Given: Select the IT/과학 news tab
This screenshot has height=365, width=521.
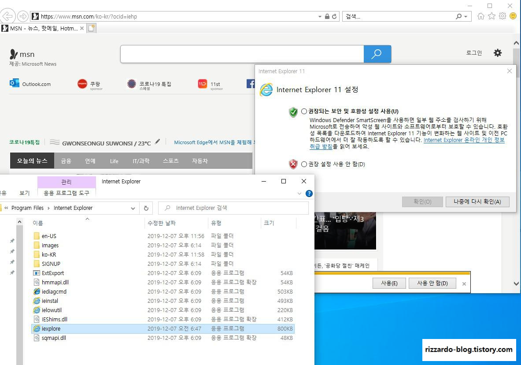Looking at the screenshot, I should (x=141, y=161).
